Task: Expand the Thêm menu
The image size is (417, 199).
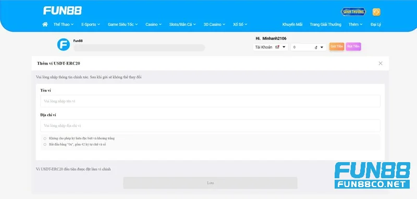Action: (355, 24)
